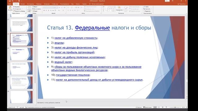Follow the государственная пошлина link

[73, 75]
